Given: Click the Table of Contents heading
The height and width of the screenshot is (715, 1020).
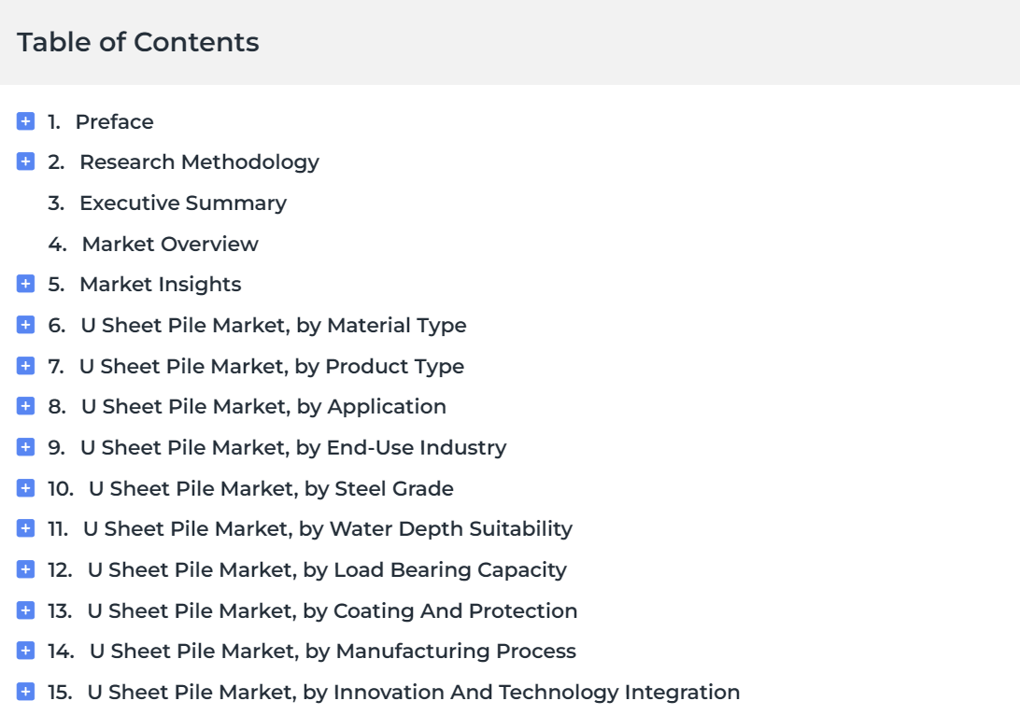Looking at the screenshot, I should click(x=138, y=42).
